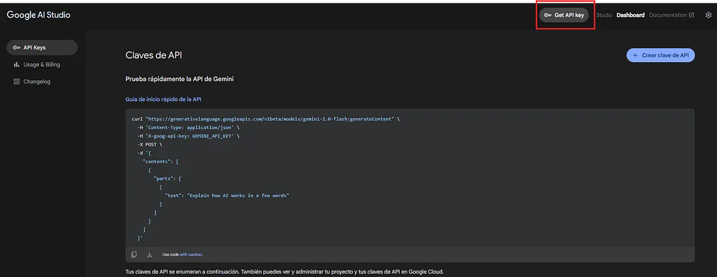Open the Documentation external link
This screenshot has height=277, width=717.
671,15
